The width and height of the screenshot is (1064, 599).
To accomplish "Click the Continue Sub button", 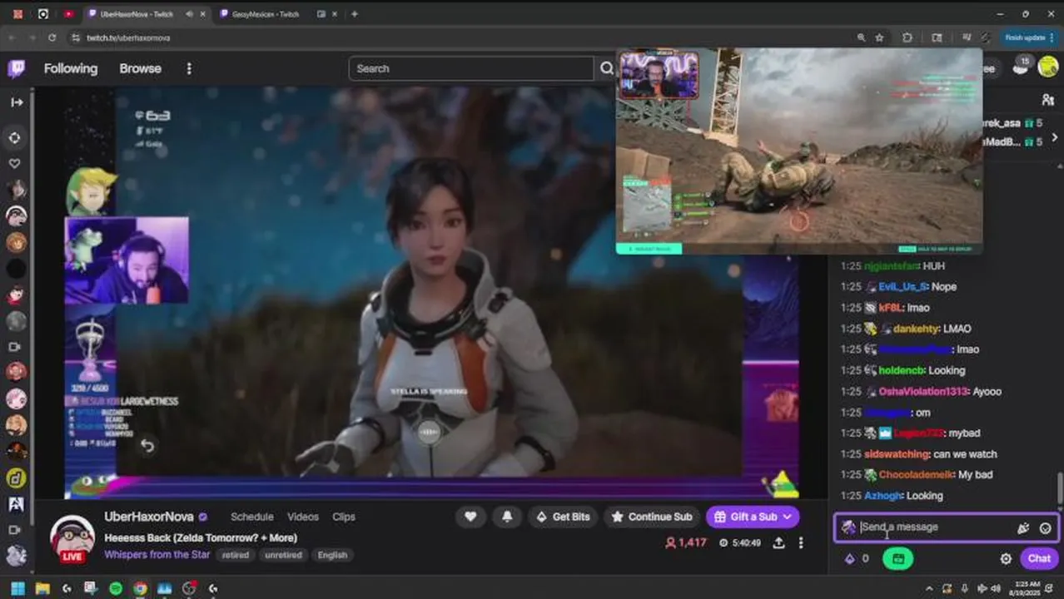I will coord(652,517).
